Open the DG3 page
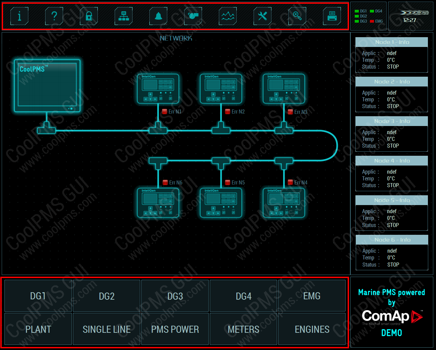 tap(175, 296)
